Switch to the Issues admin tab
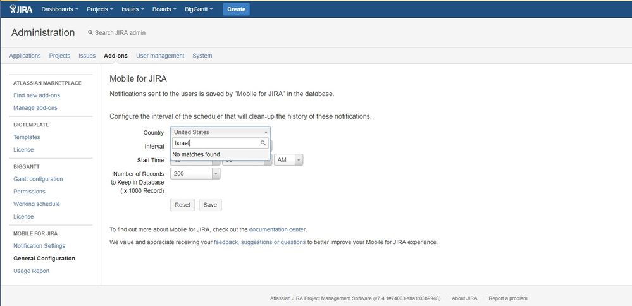The height and width of the screenshot is (306, 632). 87,56
